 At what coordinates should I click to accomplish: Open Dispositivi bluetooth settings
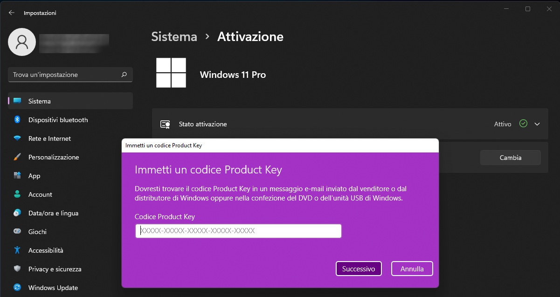click(x=58, y=120)
